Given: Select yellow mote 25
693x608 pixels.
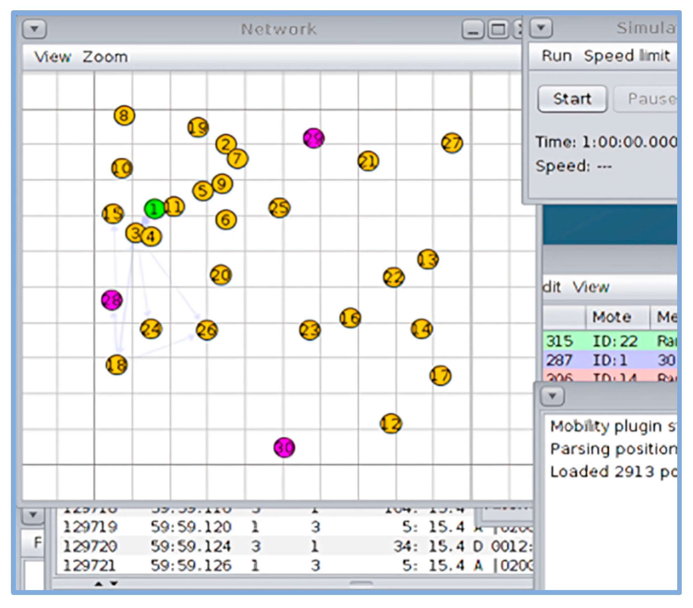Looking at the screenshot, I should coord(279,208).
